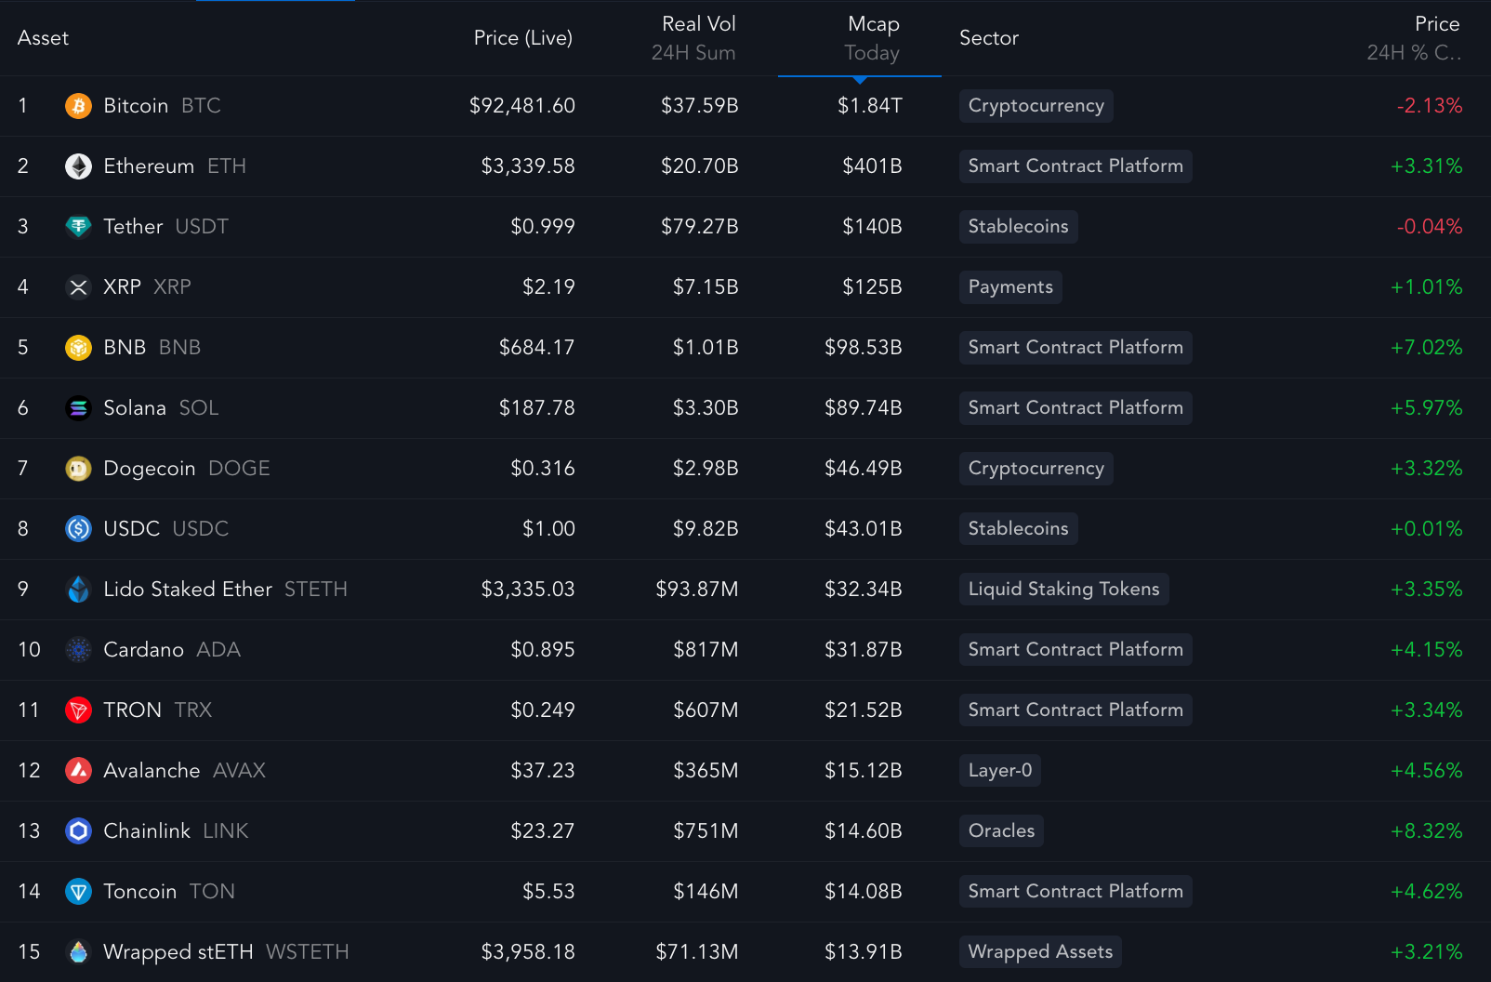The width and height of the screenshot is (1491, 982).
Task: Click the Dogecoin logo icon
Action: click(78, 469)
